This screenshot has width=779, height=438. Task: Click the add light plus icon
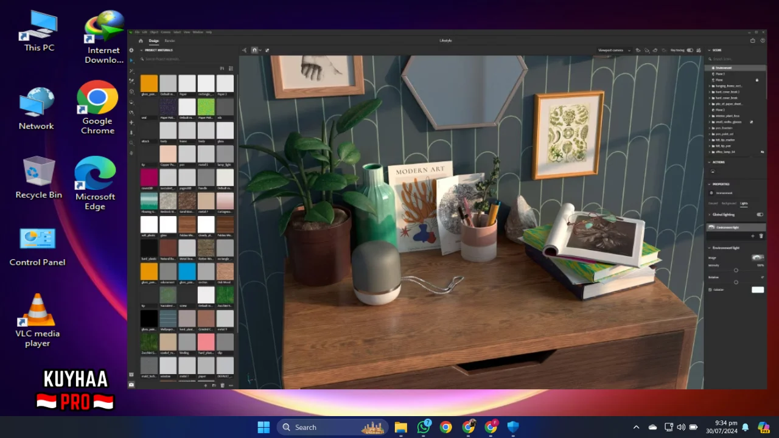(753, 236)
